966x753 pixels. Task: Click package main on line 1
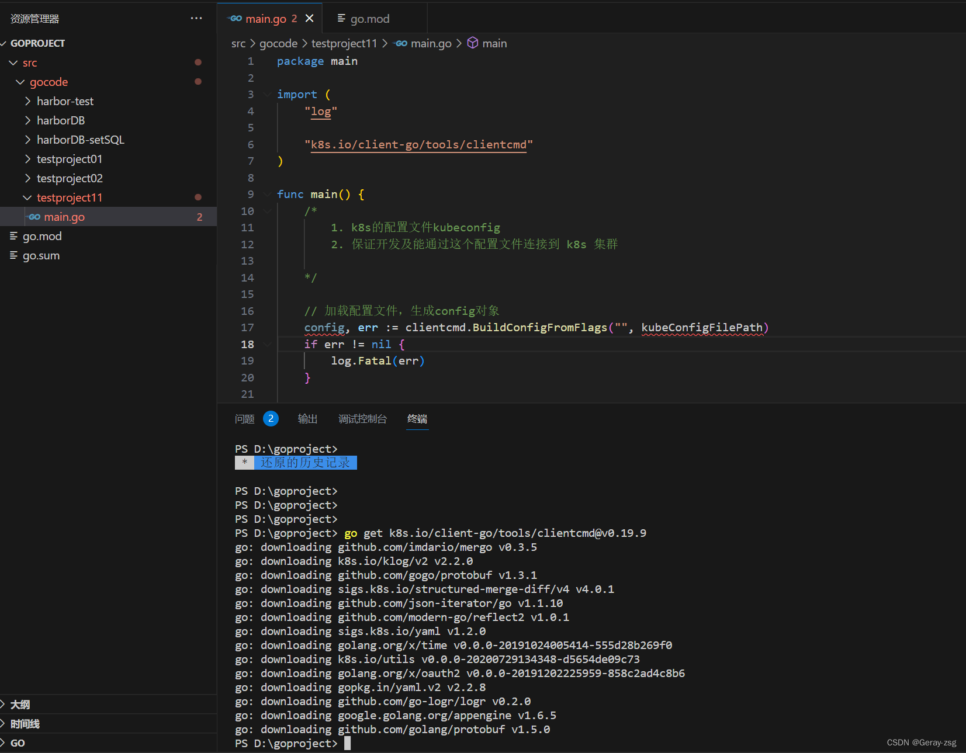point(317,61)
